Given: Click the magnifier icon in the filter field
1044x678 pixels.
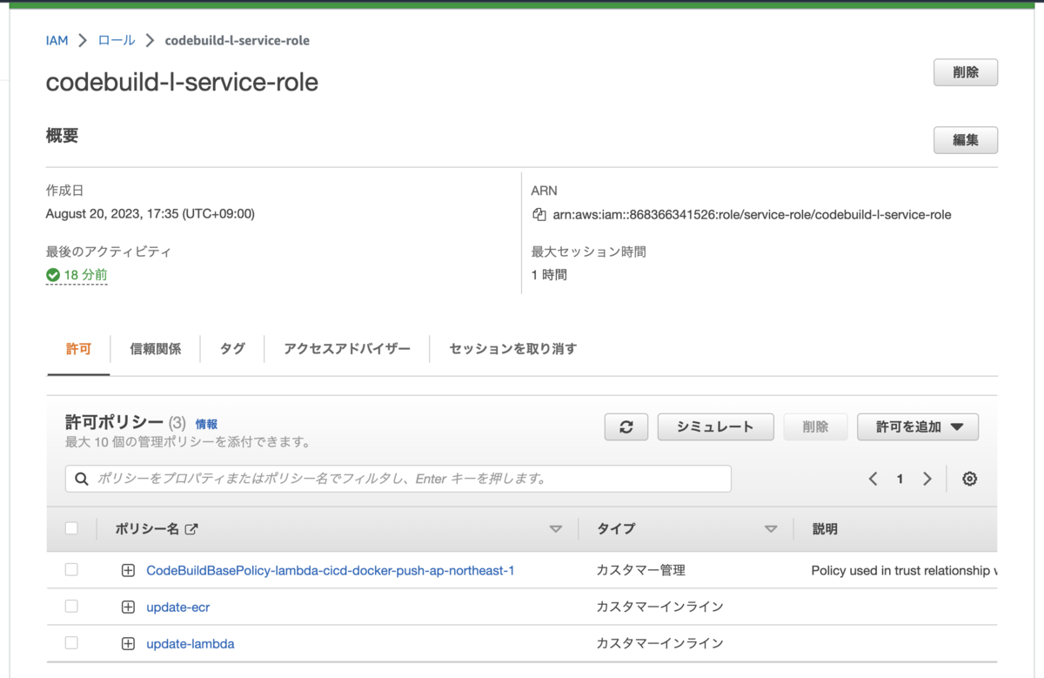Looking at the screenshot, I should point(82,479).
